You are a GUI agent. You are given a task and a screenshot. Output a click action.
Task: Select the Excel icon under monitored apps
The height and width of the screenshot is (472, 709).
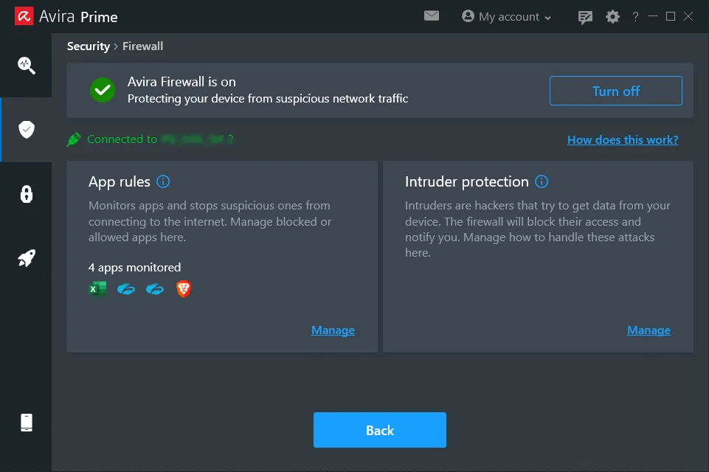point(97,288)
